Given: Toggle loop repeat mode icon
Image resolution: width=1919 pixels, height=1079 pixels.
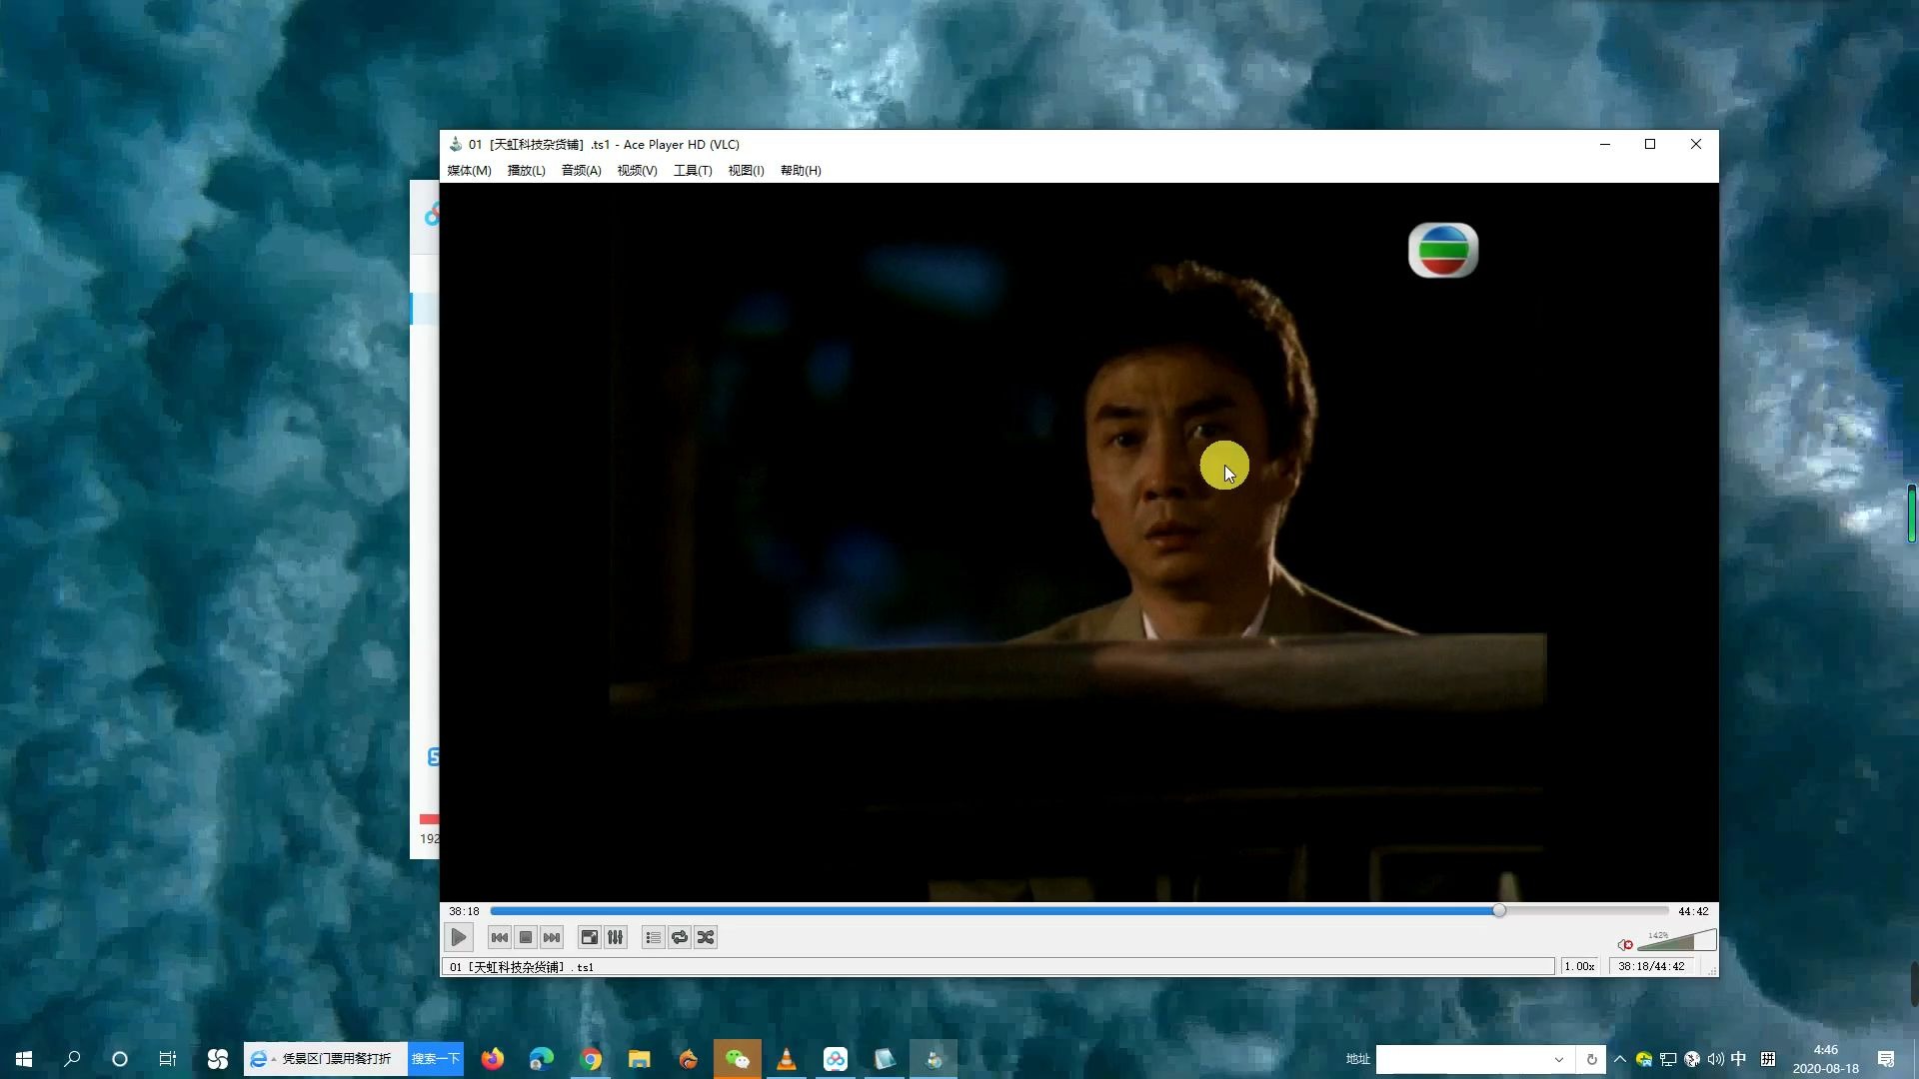Looking at the screenshot, I should [680, 937].
